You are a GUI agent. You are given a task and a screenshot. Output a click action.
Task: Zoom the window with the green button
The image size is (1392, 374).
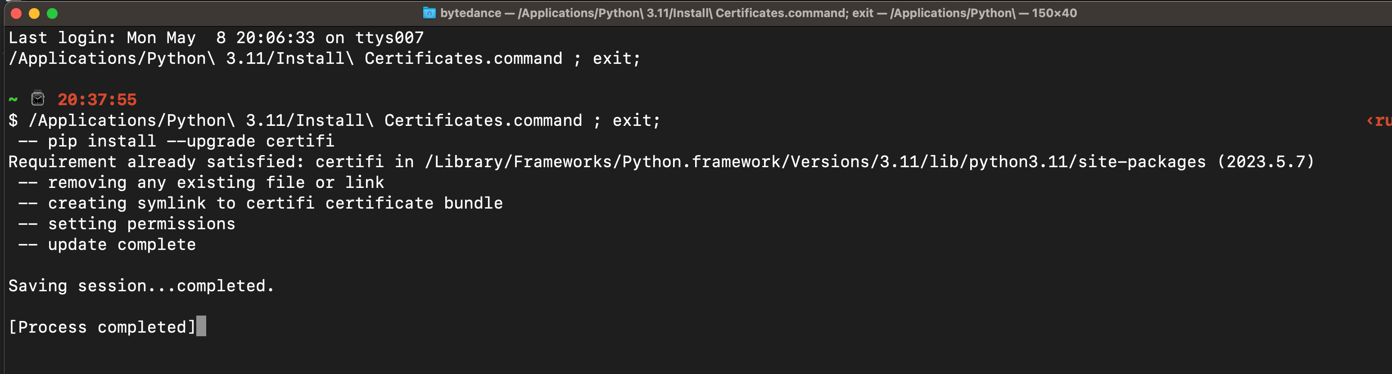pos(52,13)
